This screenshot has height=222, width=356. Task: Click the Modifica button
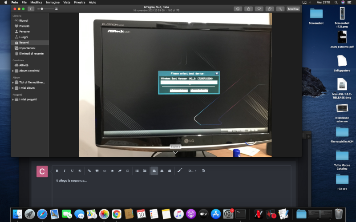(x=293, y=9)
